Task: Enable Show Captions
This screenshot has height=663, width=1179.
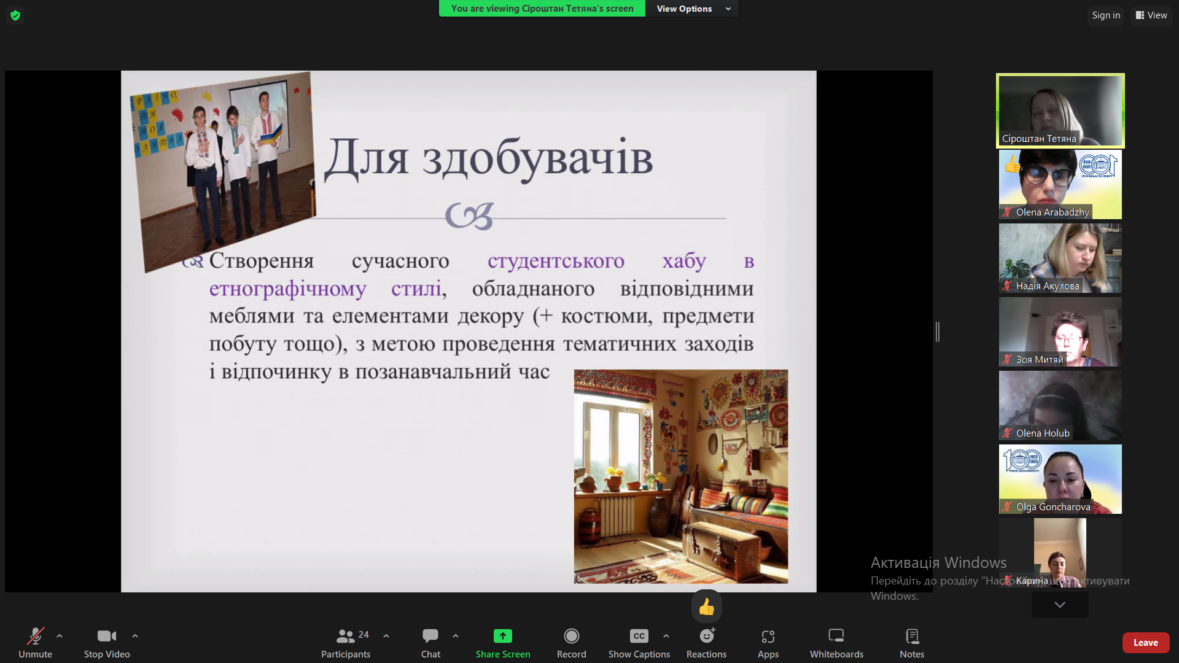Action: [x=639, y=637]
